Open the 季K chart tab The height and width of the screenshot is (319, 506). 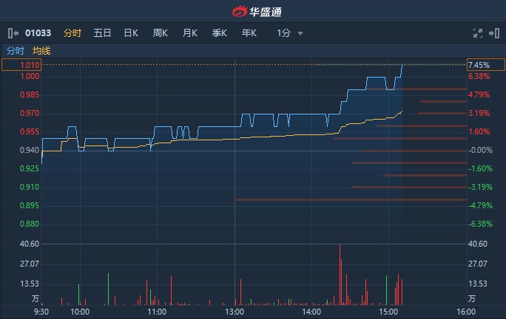[x=220, y=33]
